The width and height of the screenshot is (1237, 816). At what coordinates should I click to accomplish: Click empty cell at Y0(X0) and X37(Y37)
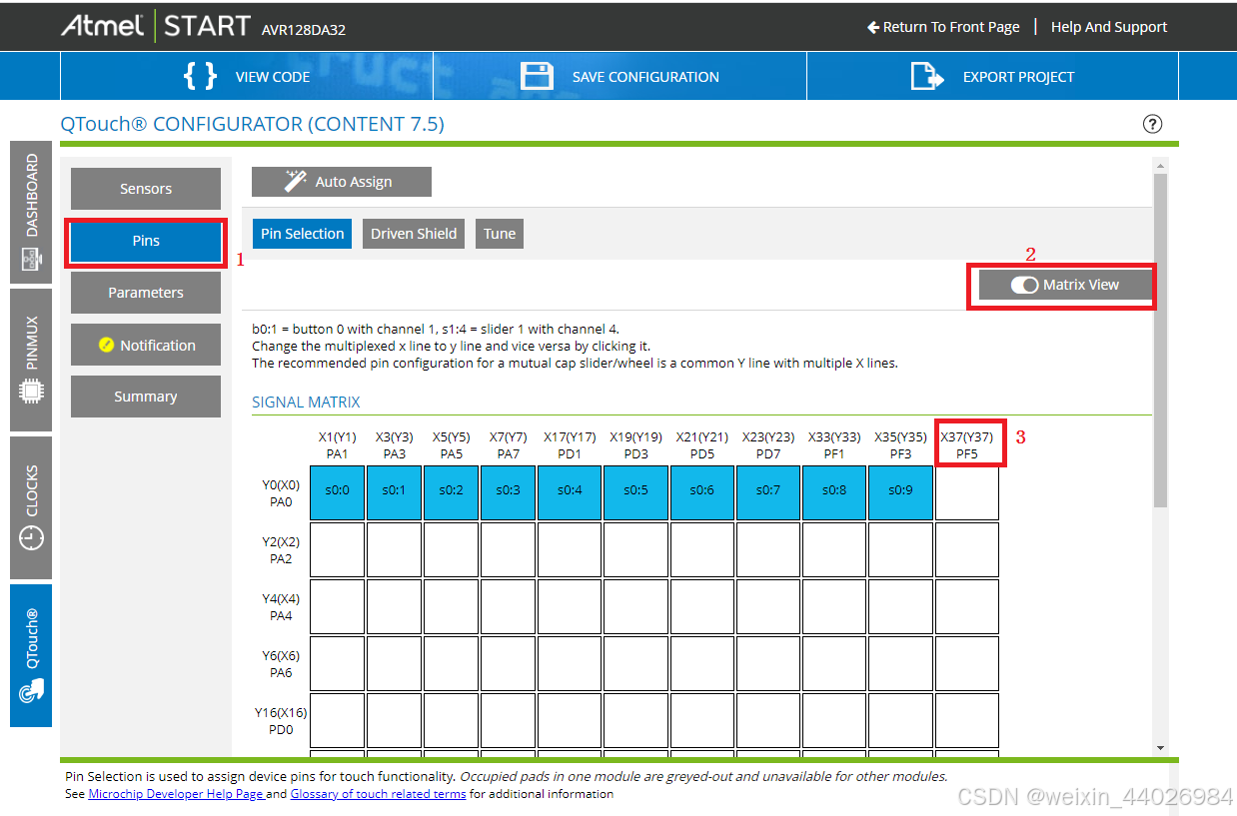point(967,492)
